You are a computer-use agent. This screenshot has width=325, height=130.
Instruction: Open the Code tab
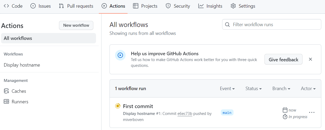(x=13, y=6)
